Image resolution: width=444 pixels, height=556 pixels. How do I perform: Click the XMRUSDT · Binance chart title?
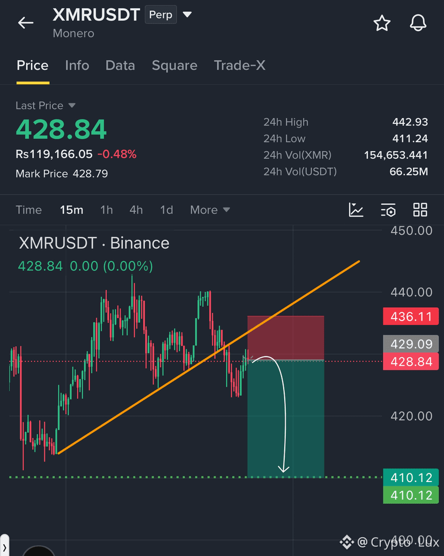coord(94,243)
